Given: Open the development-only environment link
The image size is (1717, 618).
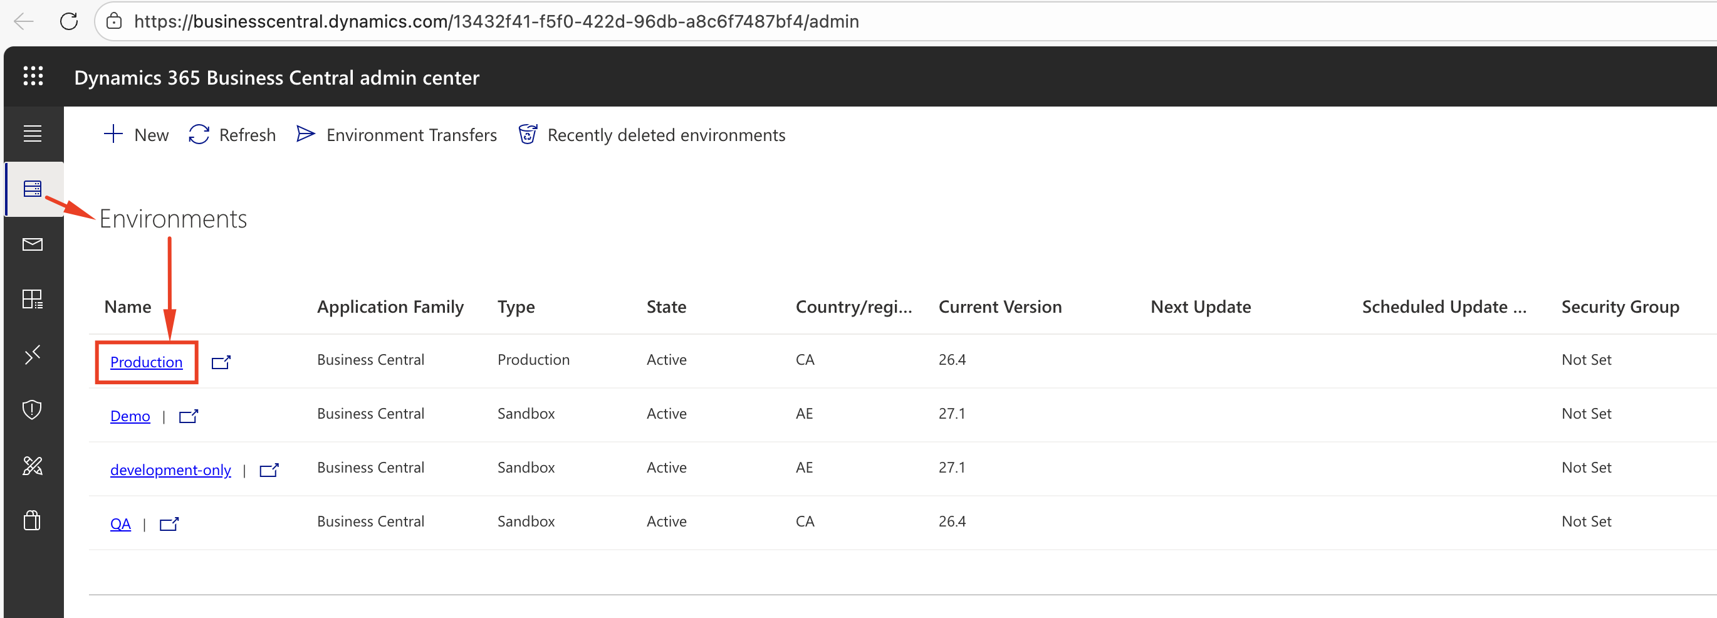Looking at the screenshot, I should click(170, 470).
